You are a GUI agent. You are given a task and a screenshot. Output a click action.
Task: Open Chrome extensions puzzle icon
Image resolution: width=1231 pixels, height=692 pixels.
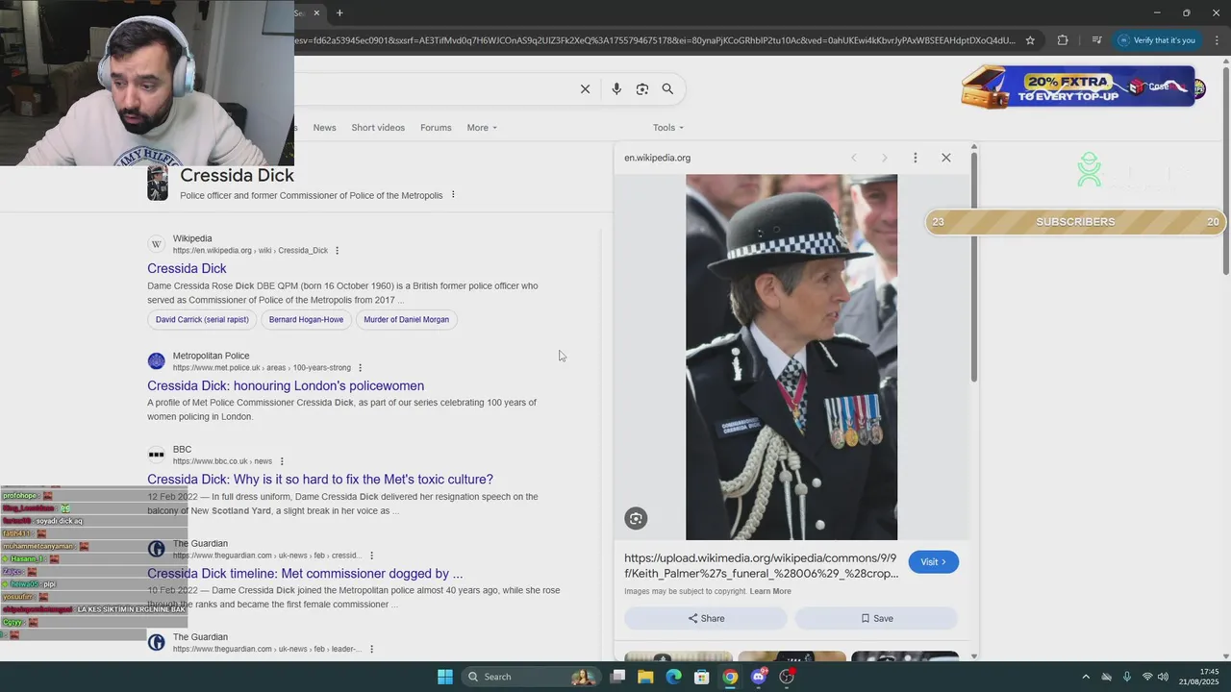[x=1063, y=40]
